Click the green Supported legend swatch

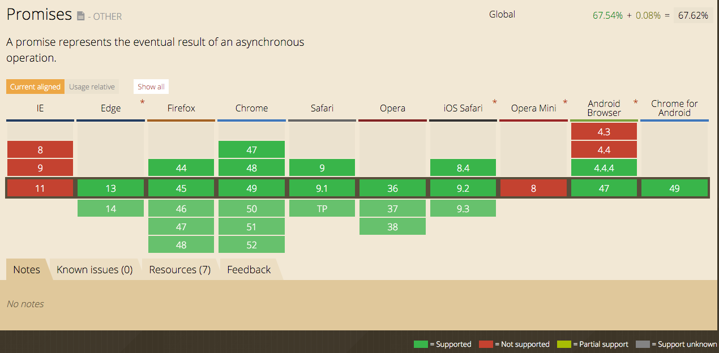point(421,344)
